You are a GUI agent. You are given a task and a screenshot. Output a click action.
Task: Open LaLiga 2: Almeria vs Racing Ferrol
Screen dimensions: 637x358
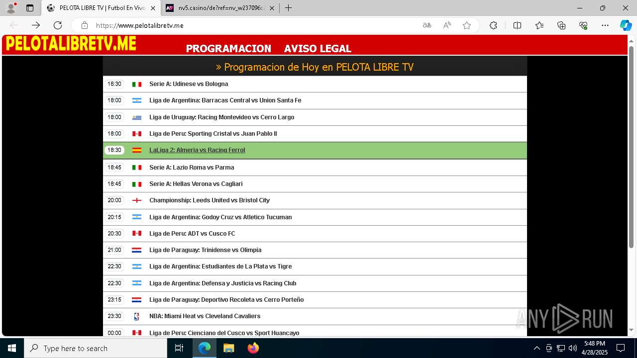coord(197,150)
